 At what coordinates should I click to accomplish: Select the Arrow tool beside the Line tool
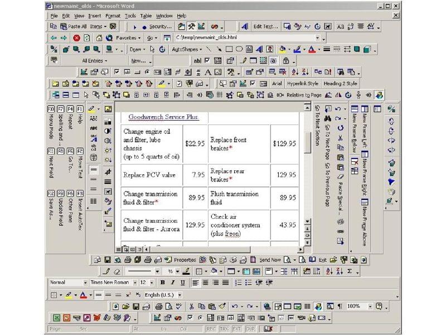click(x=219, y=49)
